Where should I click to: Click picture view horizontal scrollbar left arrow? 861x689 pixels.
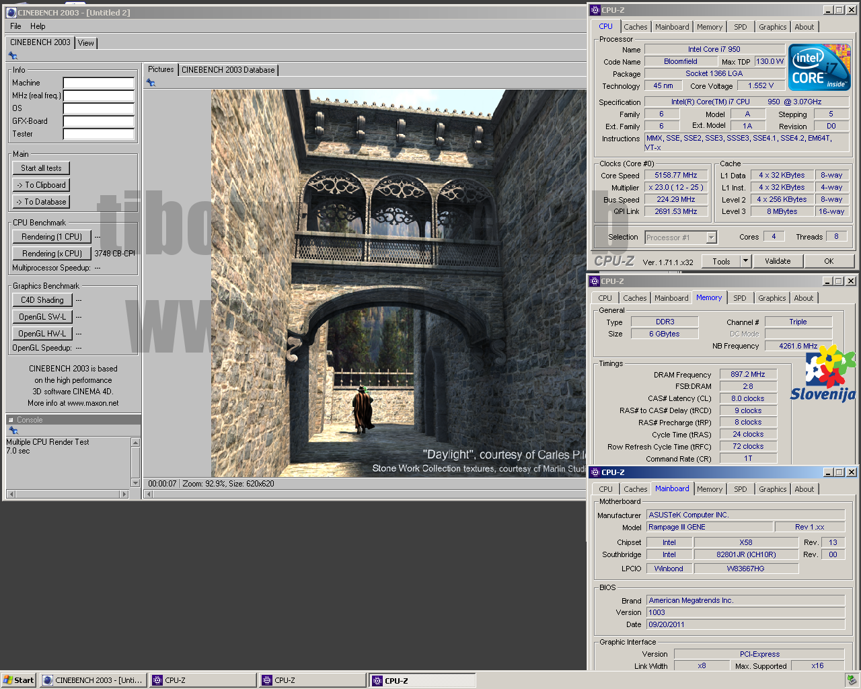(149, 495)
